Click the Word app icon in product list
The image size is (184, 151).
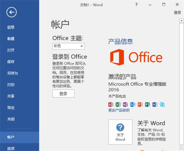(x=155, y=105)
